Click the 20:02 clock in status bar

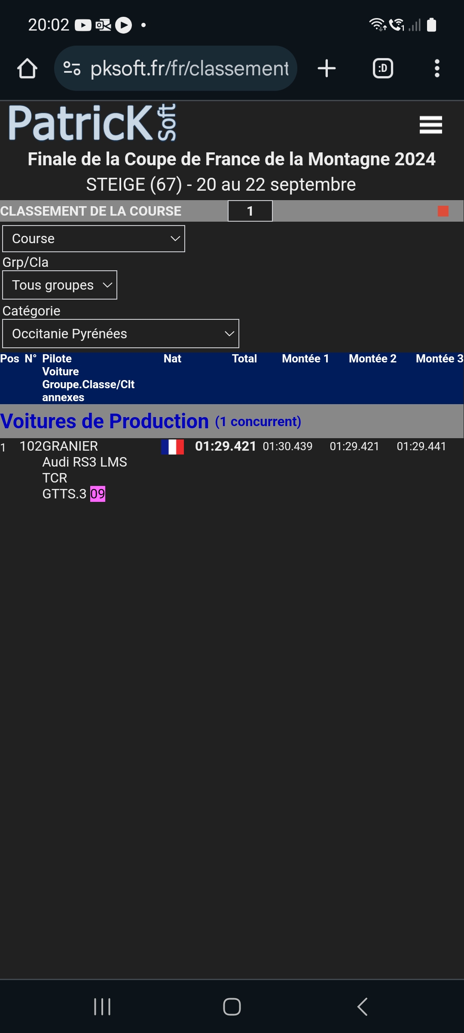49,25
